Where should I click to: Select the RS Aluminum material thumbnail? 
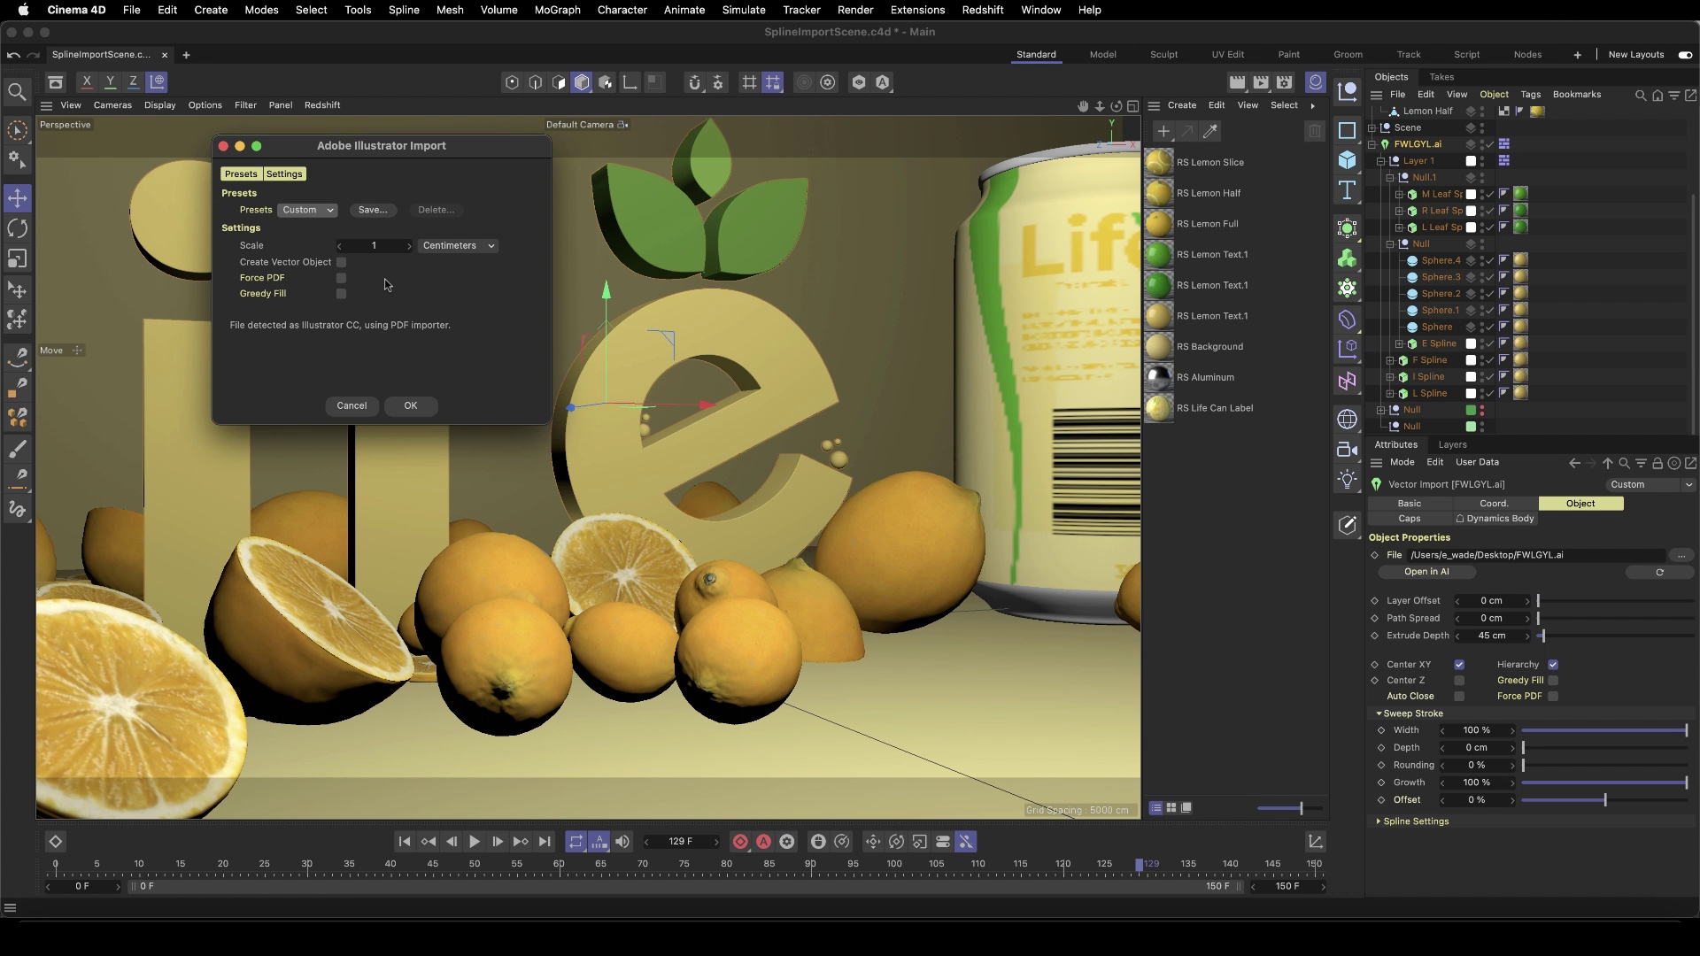point(1158,378)
